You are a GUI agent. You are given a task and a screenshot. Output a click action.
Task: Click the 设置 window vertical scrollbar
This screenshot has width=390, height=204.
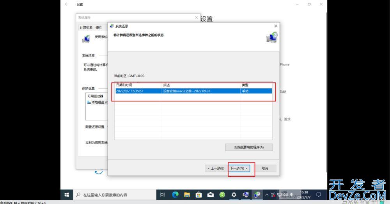coord(326,92)
